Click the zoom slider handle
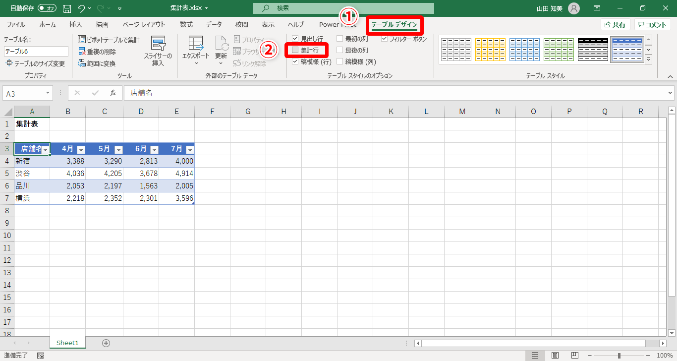 619,356
